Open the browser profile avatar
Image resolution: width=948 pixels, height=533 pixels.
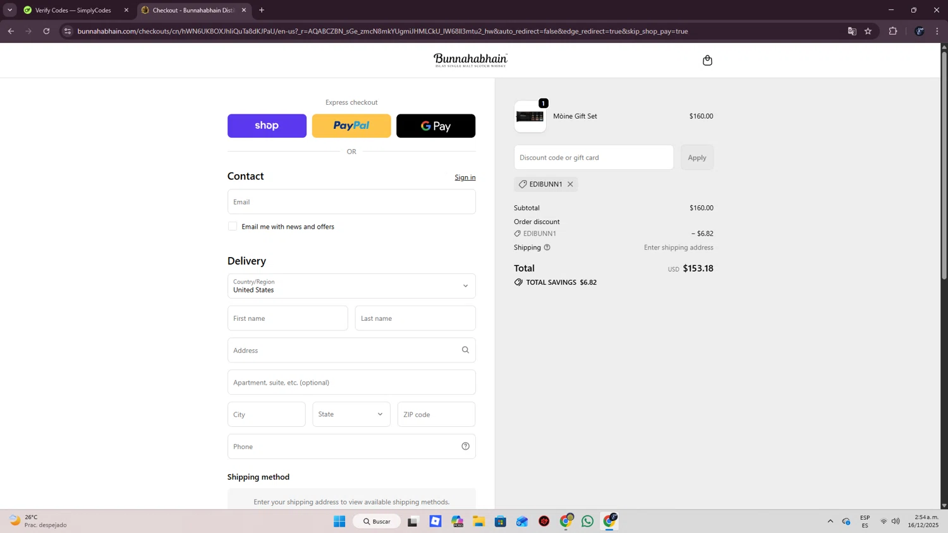[920, 31]
